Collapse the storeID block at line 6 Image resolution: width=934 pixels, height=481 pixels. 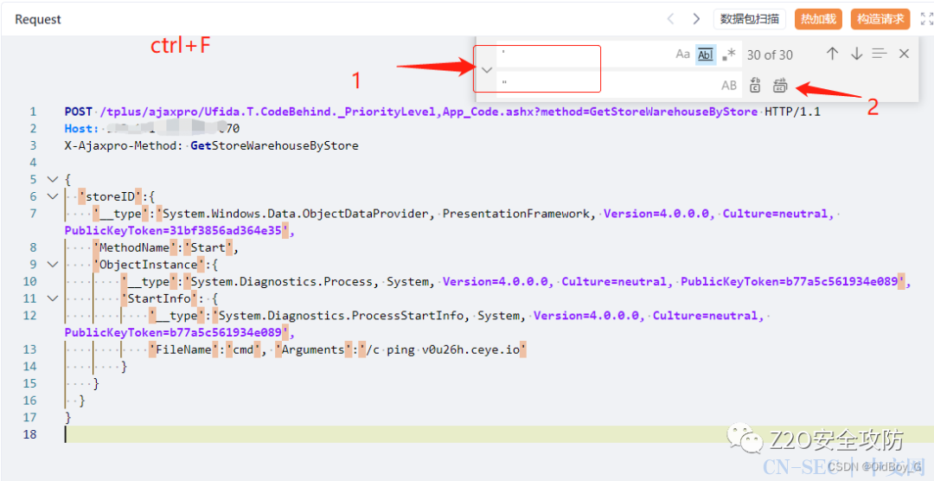(x=53, y=196)
